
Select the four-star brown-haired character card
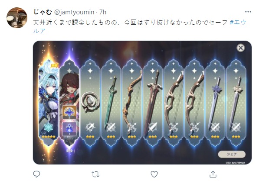click(69, 103)
